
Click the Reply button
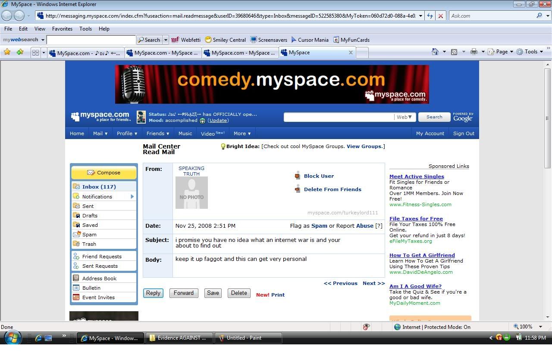click(x=153, y=293)
